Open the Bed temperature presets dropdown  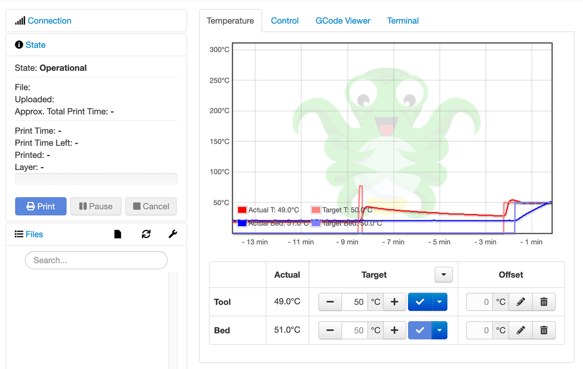[440, 330]
